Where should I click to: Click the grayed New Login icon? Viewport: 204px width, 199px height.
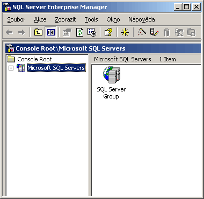point(179,33)
